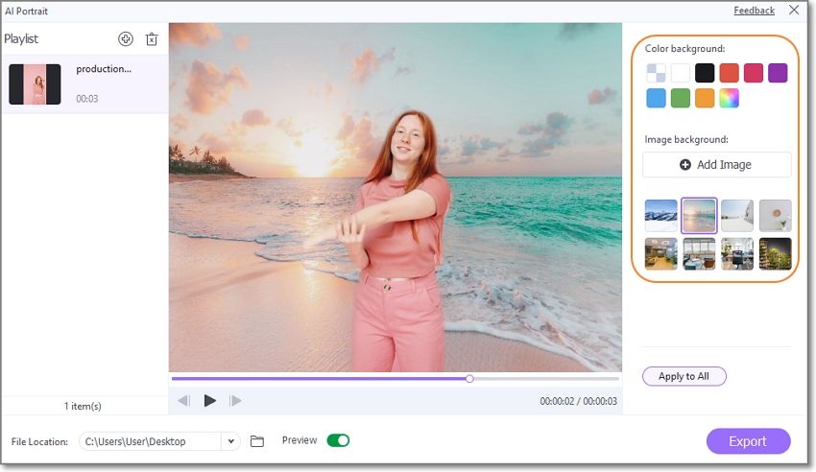Choose the orange color background

[705, 98]
